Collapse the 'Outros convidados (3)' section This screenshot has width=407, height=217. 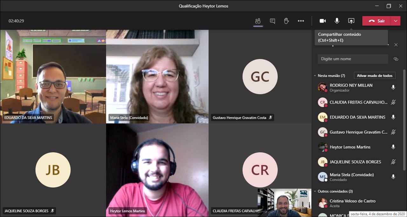315,191
